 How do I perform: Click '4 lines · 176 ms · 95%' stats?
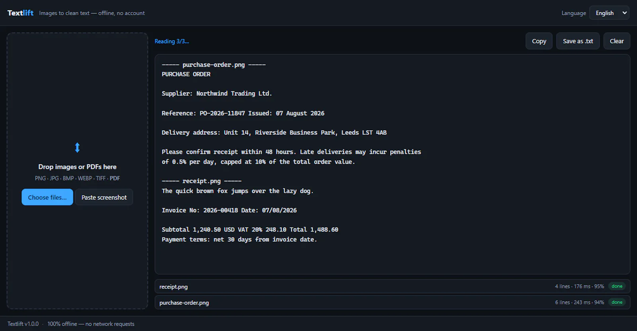coord(579,286)
